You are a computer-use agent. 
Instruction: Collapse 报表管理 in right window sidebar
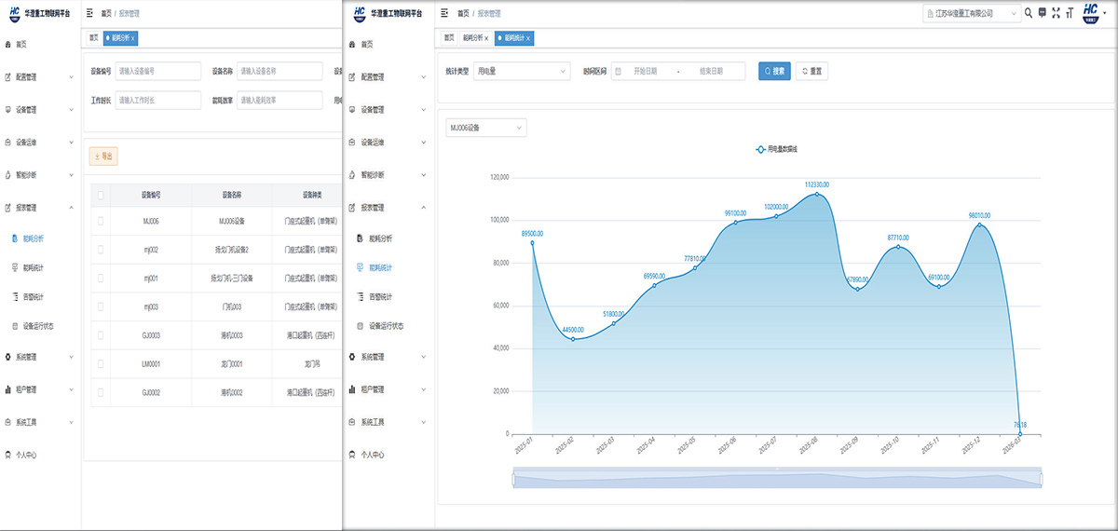coord(389,207)
